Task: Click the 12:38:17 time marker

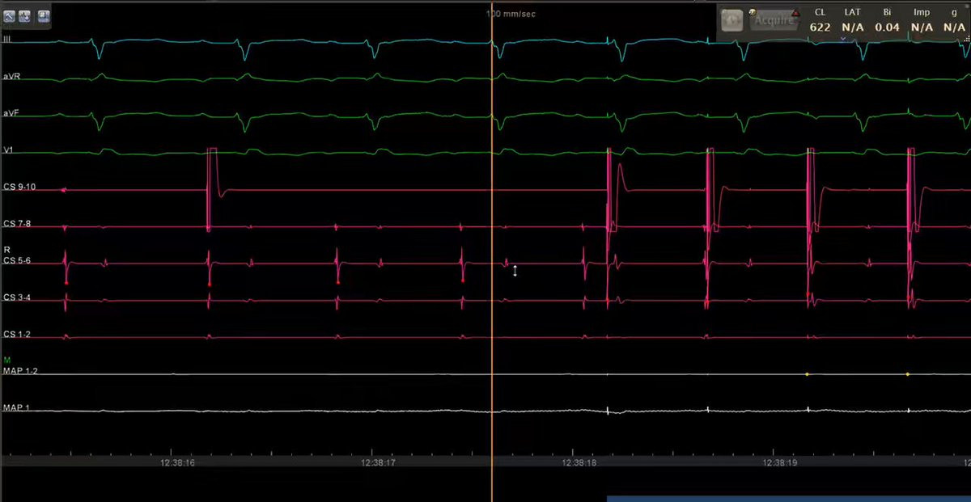Action: (379, 462)
